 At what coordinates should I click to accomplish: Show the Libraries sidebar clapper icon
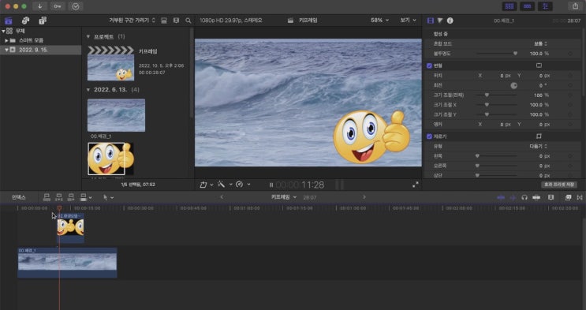(x=8, y=21)
